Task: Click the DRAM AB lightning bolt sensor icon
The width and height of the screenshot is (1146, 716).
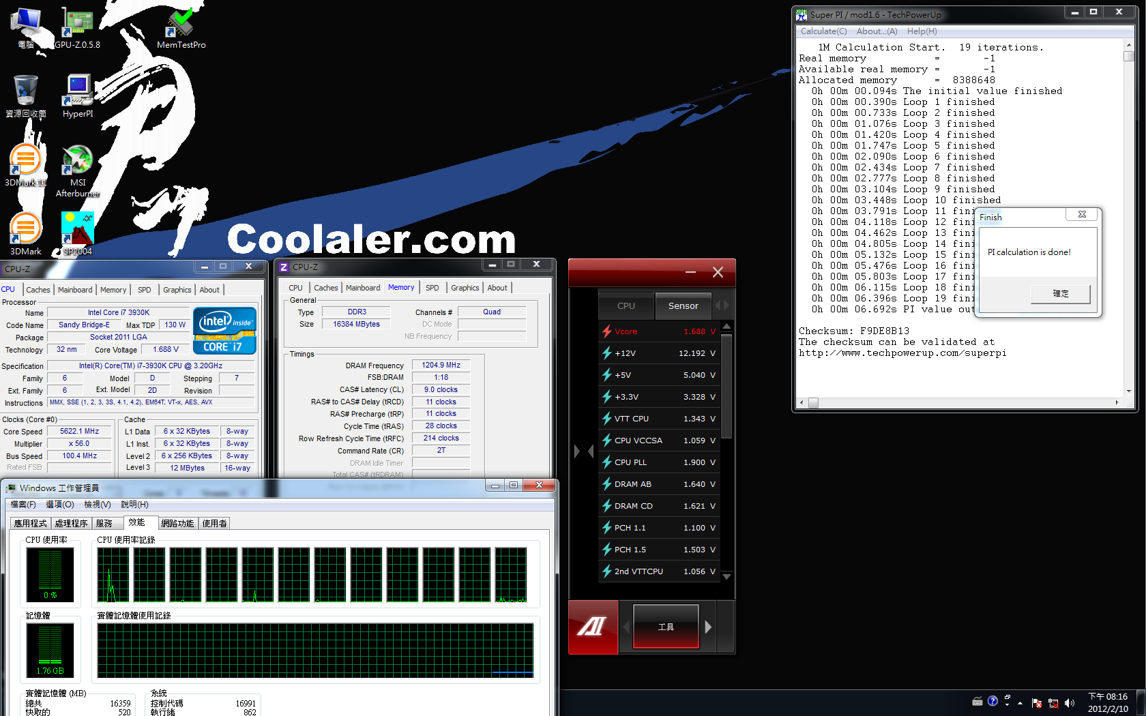Action: click(606, 484)
